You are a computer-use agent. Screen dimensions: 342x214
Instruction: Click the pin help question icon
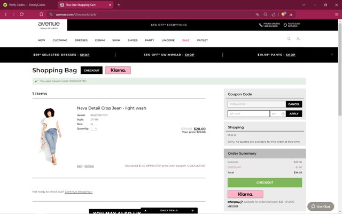point(283,114)
